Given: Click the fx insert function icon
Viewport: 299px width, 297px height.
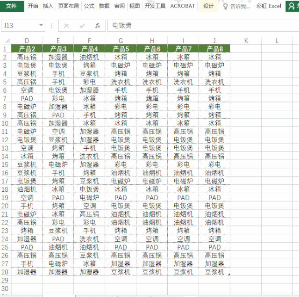Looking at the screenshot, I should pos(98,26).
